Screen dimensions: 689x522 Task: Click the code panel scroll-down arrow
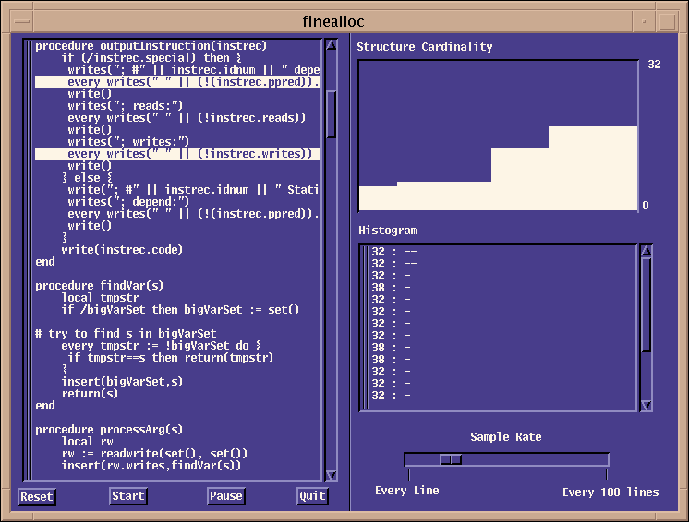[332, 474]
